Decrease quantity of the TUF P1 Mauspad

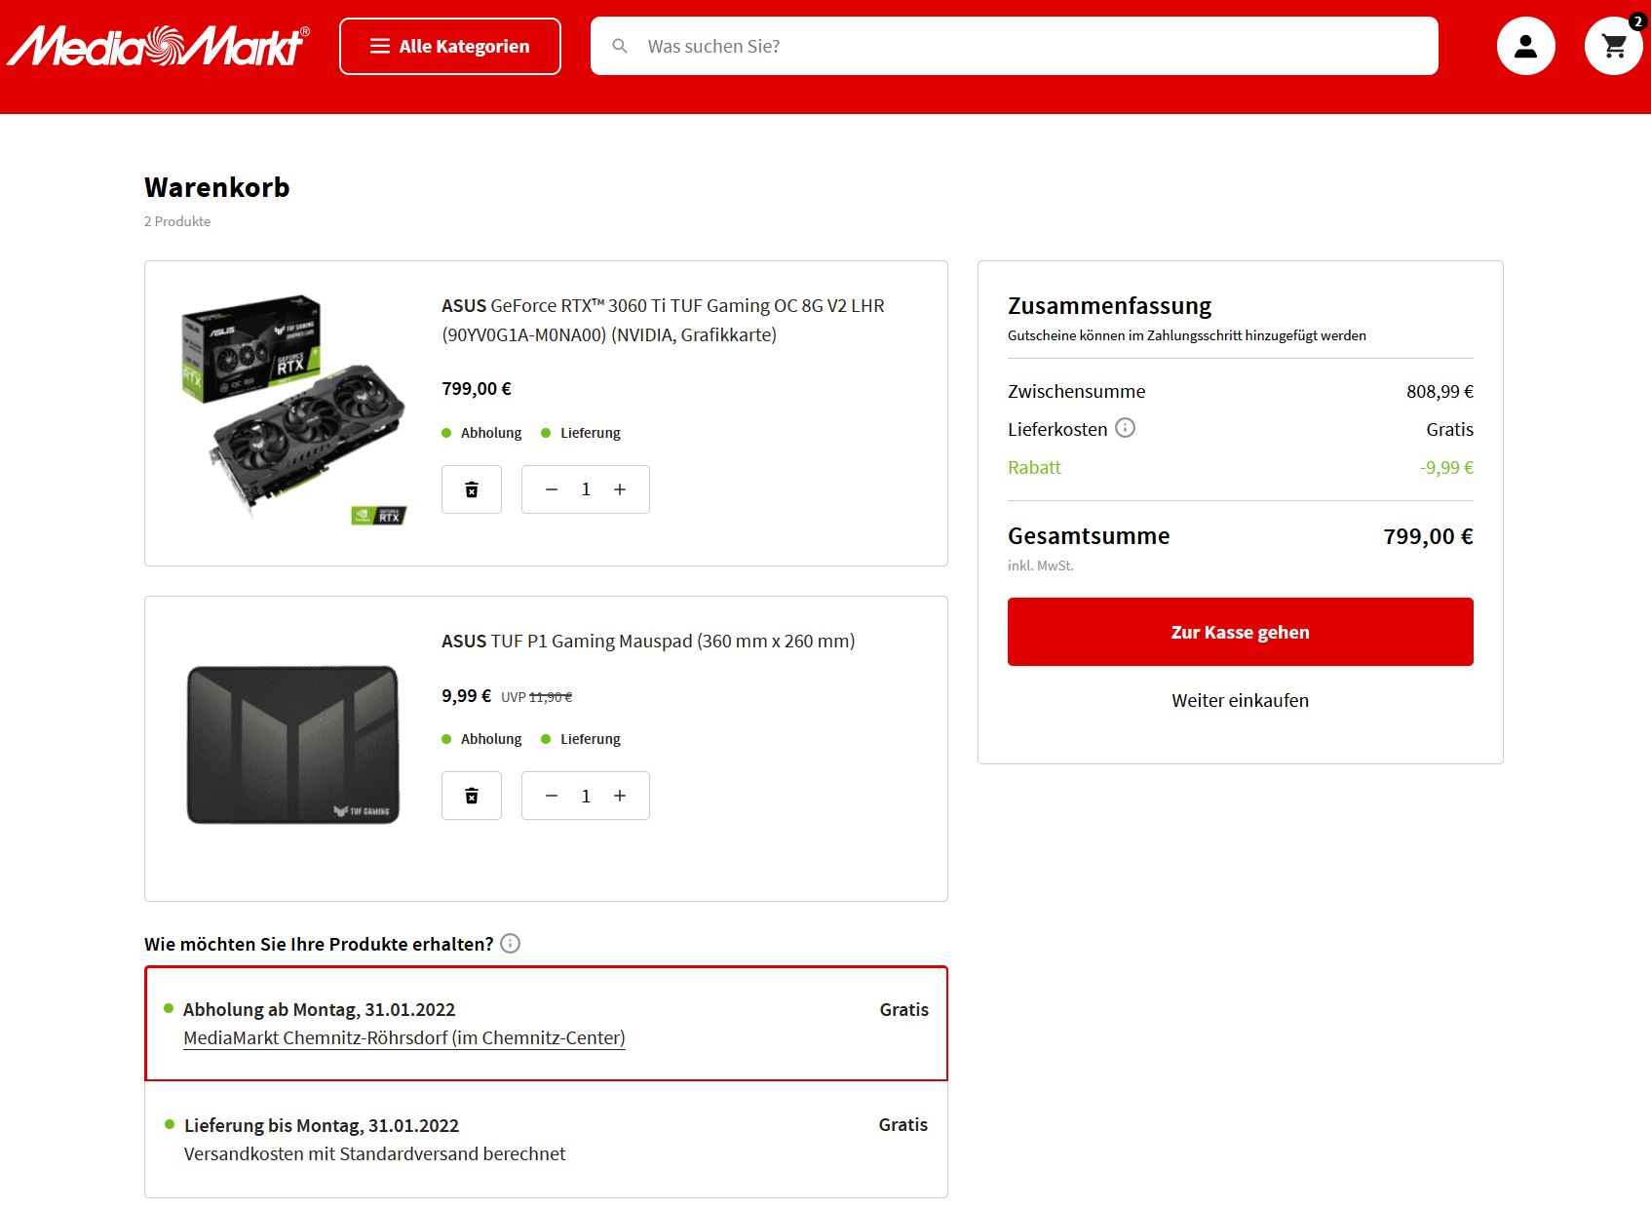pyautogui.click(x=552, y=796)
